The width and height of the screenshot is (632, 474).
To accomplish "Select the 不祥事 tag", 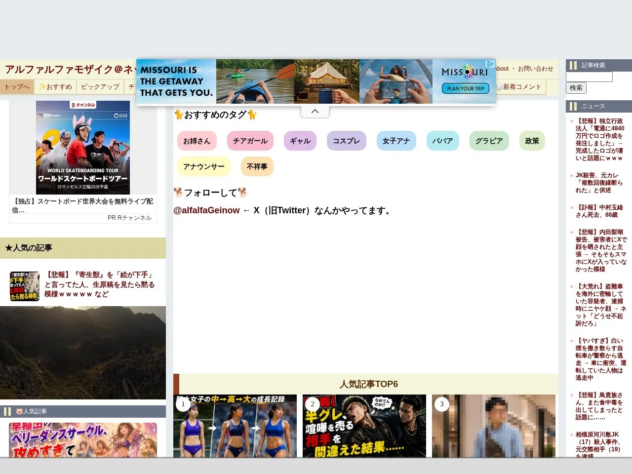I will click(257, 166).
